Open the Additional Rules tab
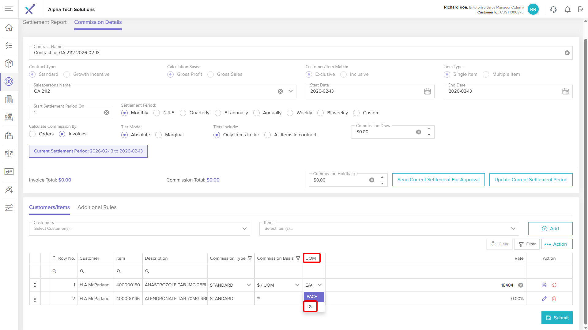588x330 pixels. pyautogui.click(x=97, y=207)
